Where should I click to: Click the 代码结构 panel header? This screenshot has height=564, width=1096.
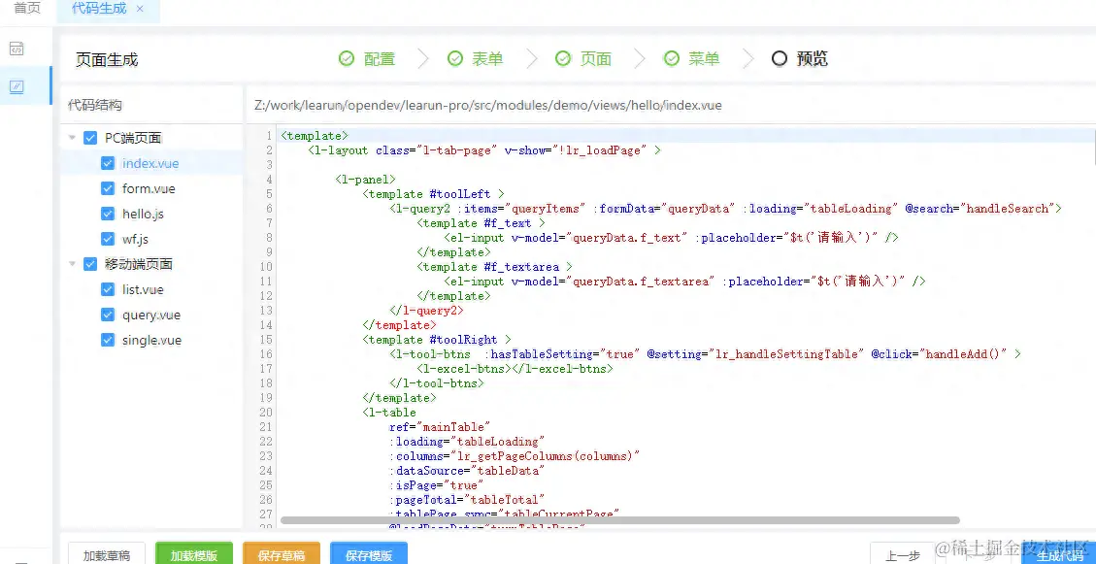tap(94, 106)
